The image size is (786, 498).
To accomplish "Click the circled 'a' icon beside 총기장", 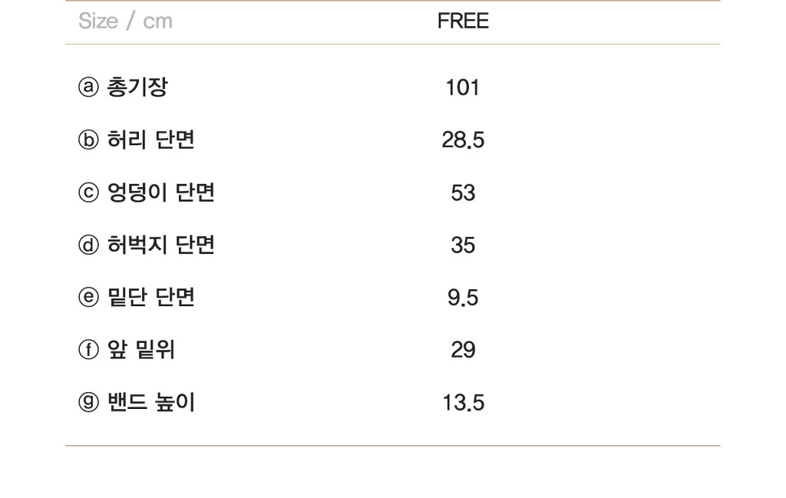I will 88,87.
